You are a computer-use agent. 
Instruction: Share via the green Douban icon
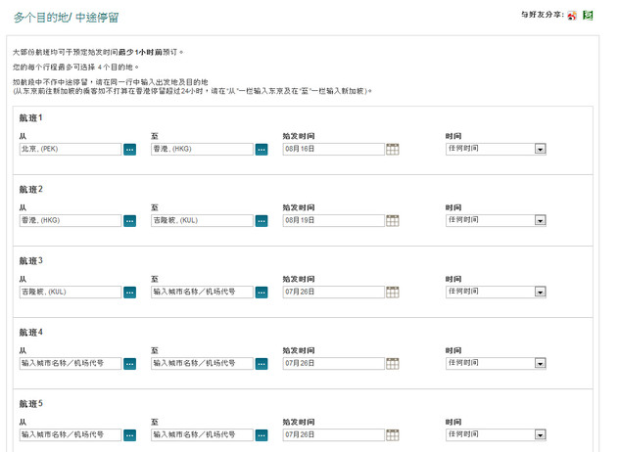588,16
